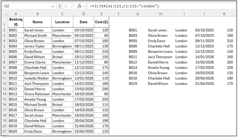Image resolution: width=239 pixels, height=137 pixels.
Task: Click the Select All corner triangle
Action: click(5, 14)
